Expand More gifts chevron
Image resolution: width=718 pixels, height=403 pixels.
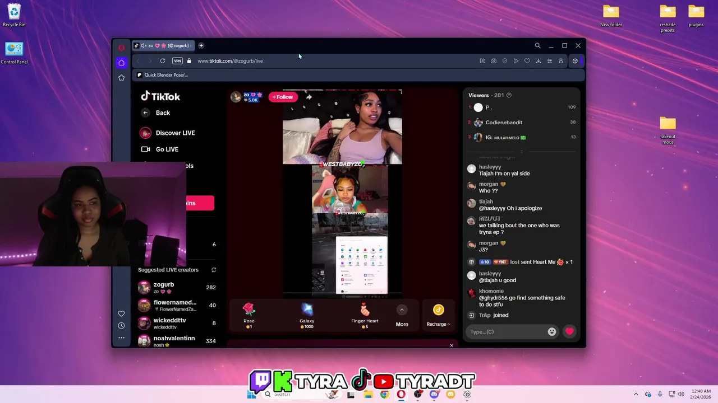pos(402,310)
